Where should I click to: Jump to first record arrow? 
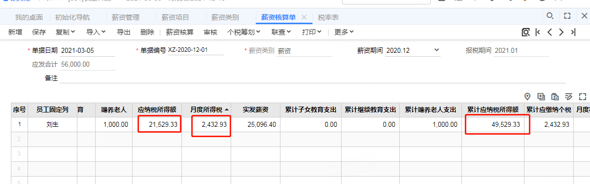click(538, 32)
